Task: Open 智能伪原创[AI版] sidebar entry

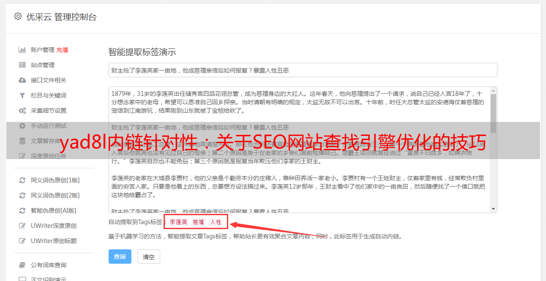Action: (53, 211)
